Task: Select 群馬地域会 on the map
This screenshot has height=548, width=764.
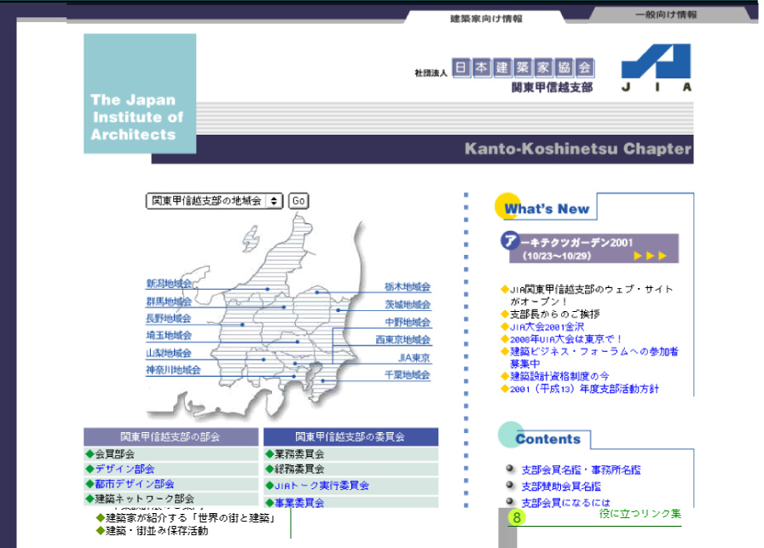Action: [169, 302]
